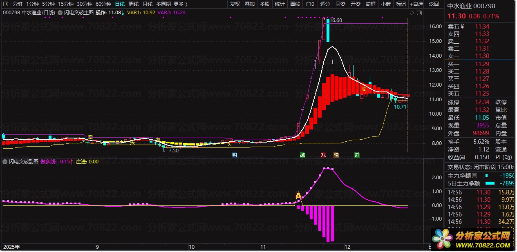Click the 复权 toolbar button
Image resolution: width=517 pixels, height=252 pixels.
235,4
